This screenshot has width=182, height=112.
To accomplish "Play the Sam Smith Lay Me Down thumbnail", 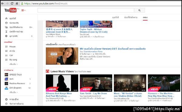I will [96, 83].
